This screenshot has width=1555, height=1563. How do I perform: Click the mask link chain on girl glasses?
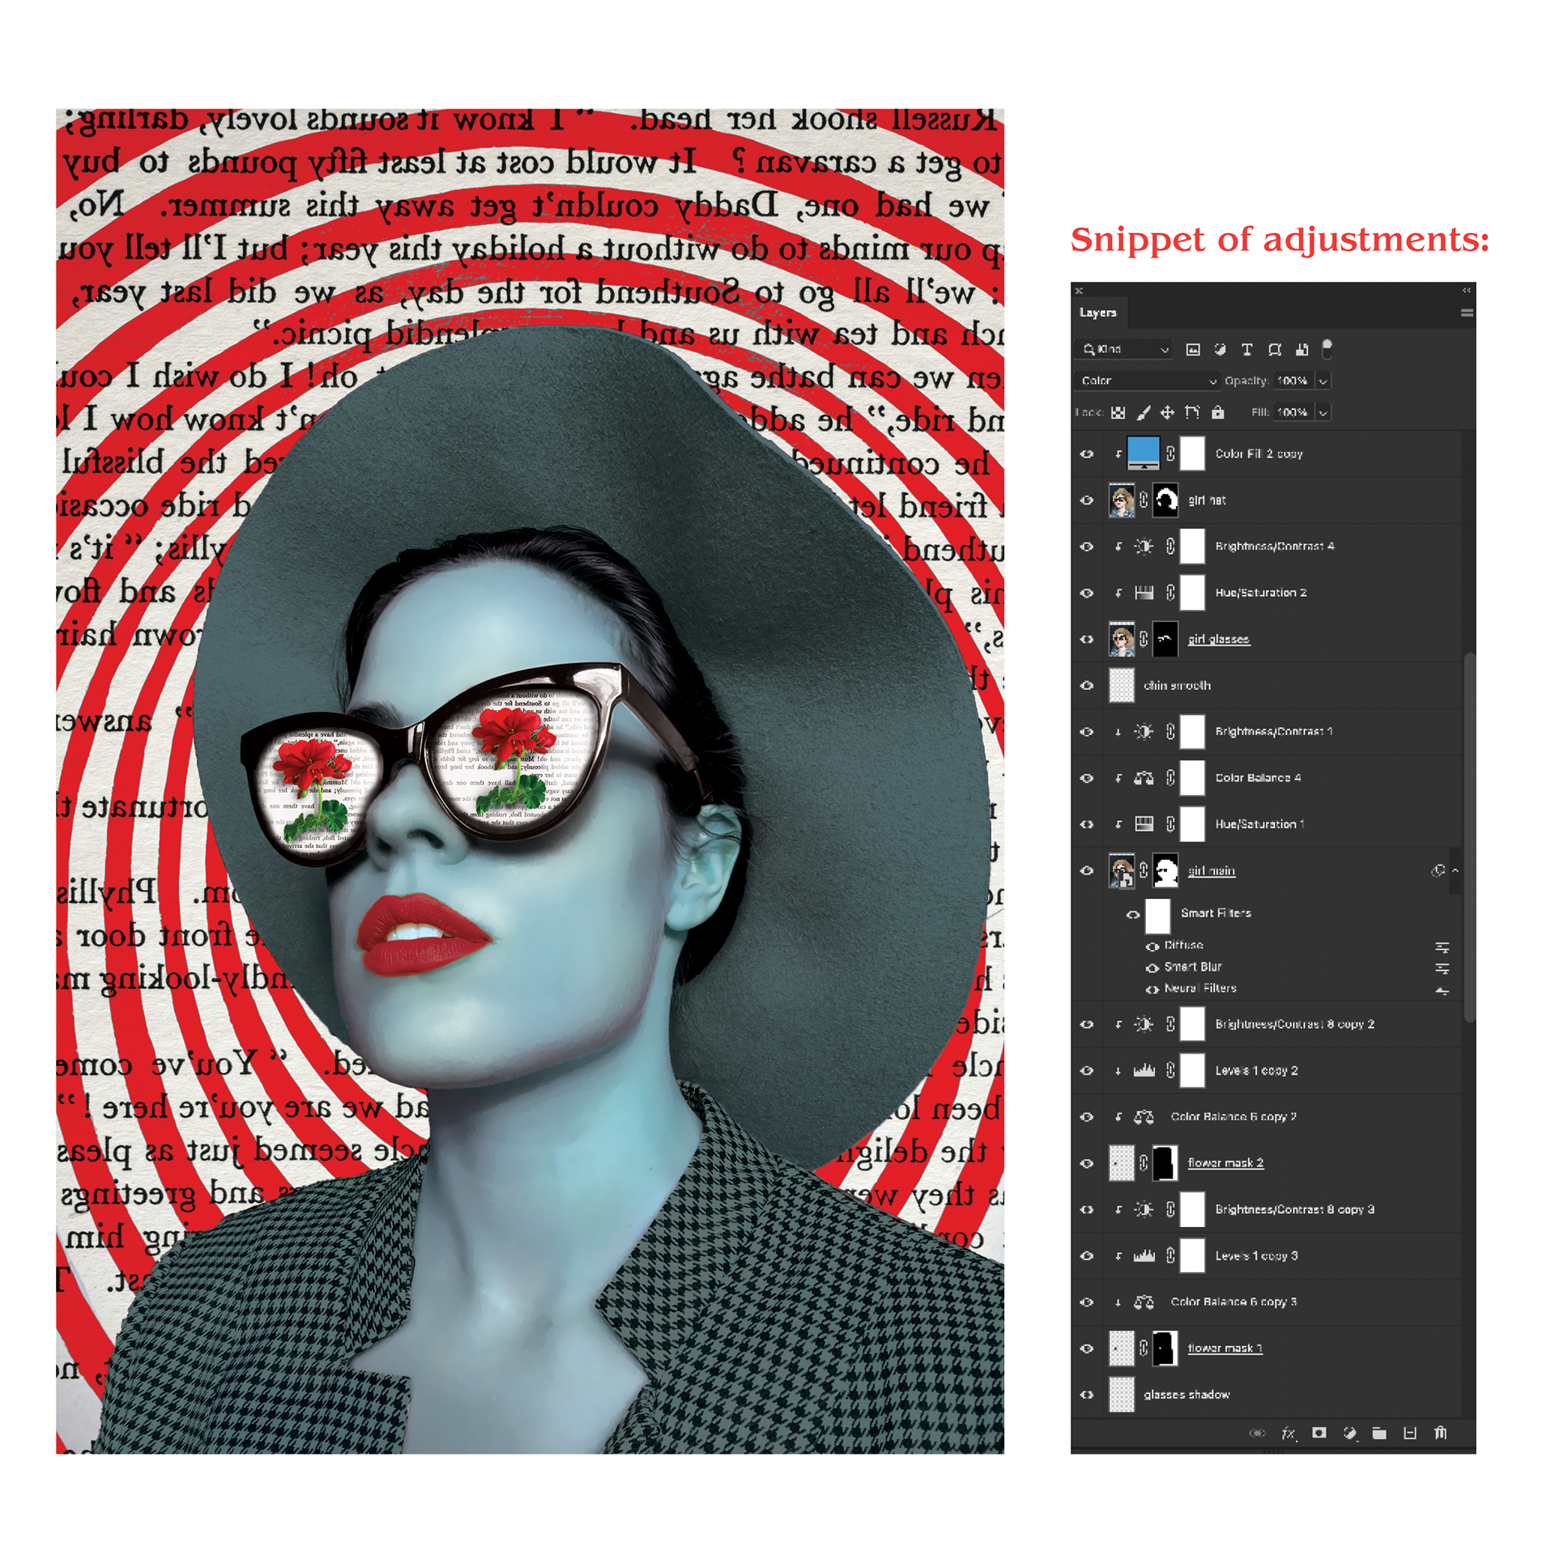coord(1144,639)
